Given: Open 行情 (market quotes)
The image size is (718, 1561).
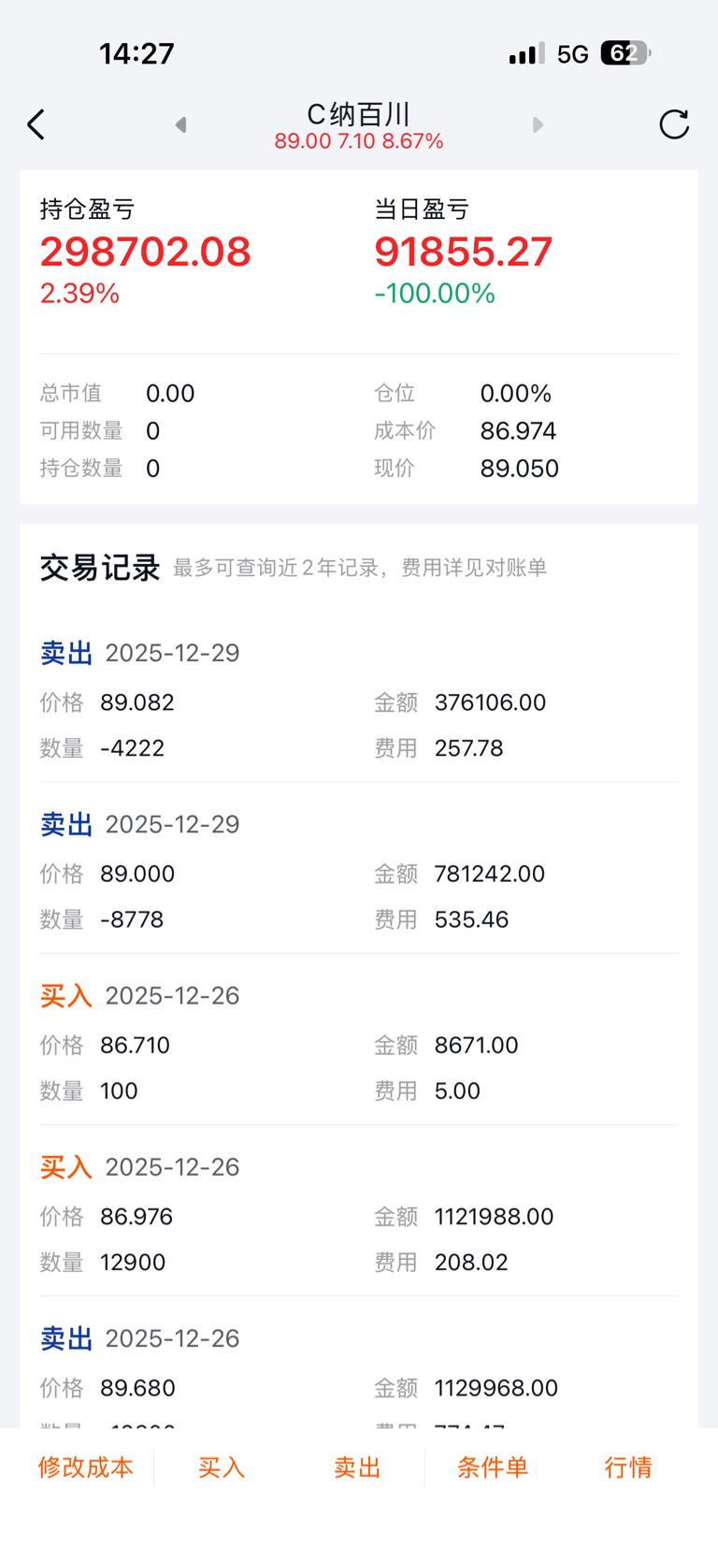Looking at the screenshot, I should pyautogui.click(x=628, y=1467).
